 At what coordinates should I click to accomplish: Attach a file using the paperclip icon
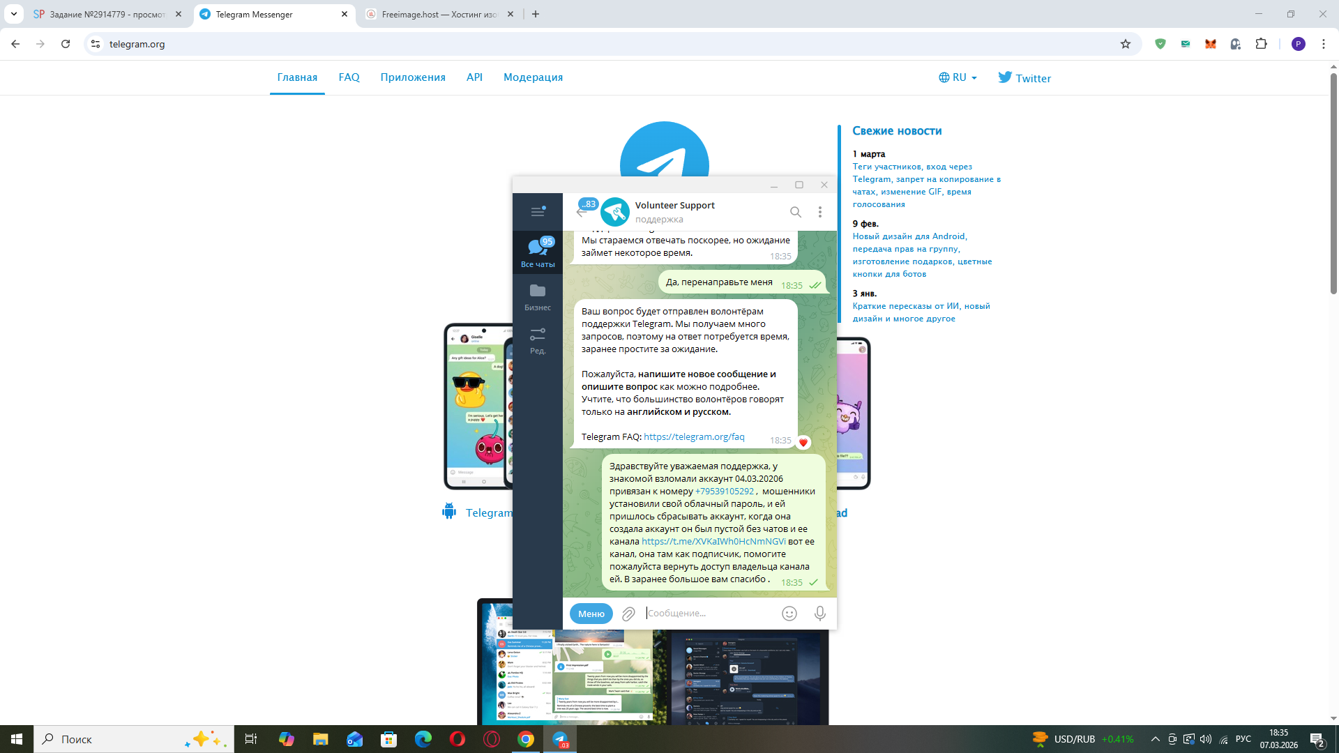coord(628,614)
